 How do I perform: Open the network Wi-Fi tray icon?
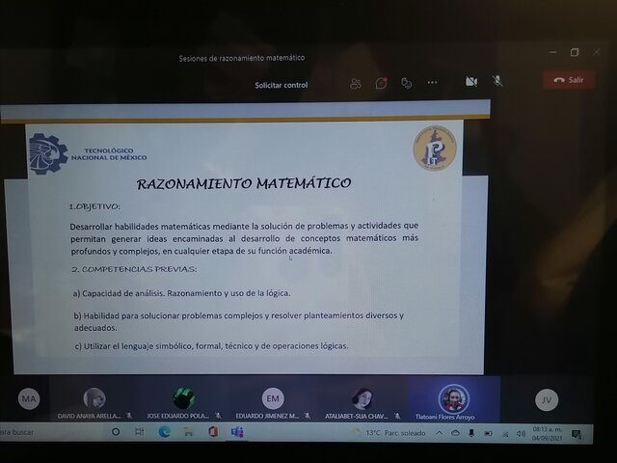[505, 434]
